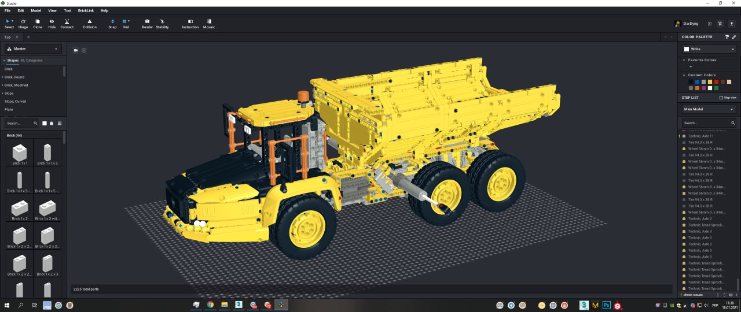
Task: Open the Mosaic tool
Action: point(209,24)
